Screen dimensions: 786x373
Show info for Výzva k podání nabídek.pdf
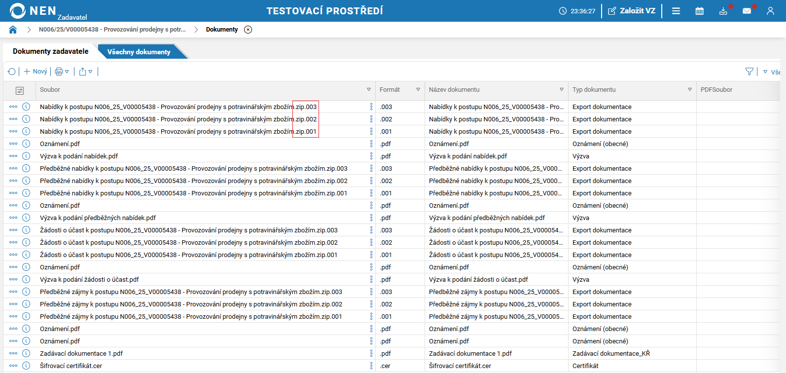pos(26,156)
